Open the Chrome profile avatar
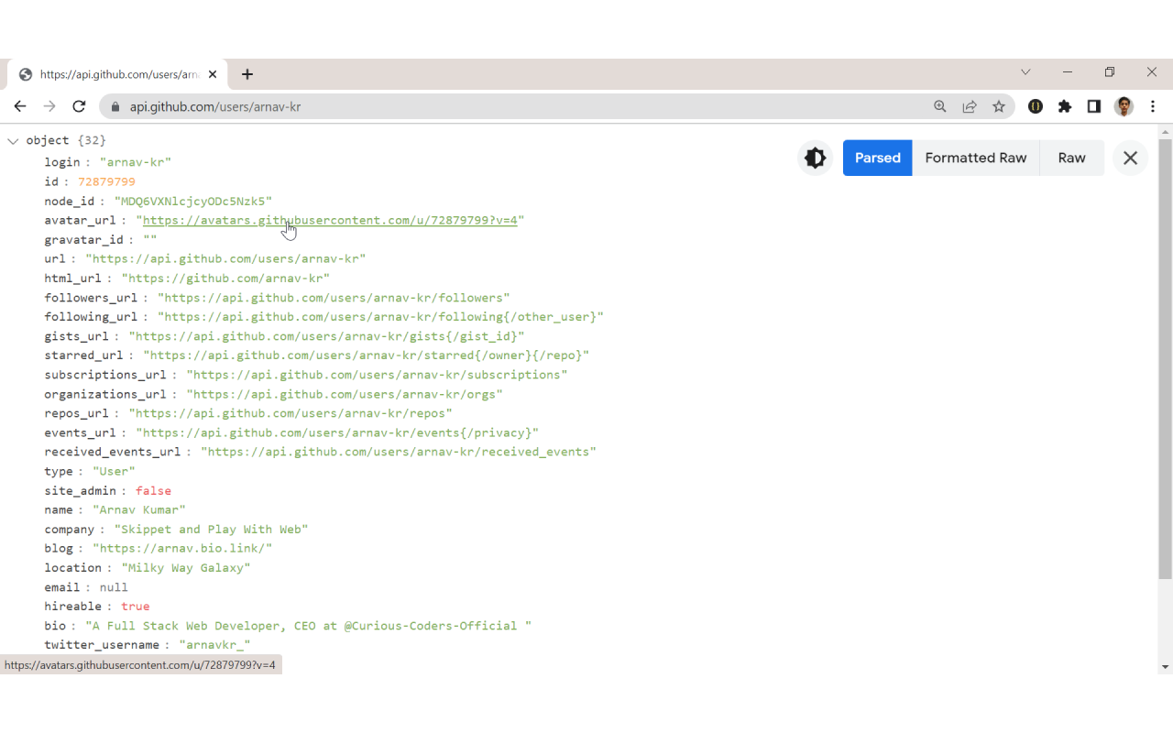This screenshot has width=1173, height=733. tap(1124, 106)
